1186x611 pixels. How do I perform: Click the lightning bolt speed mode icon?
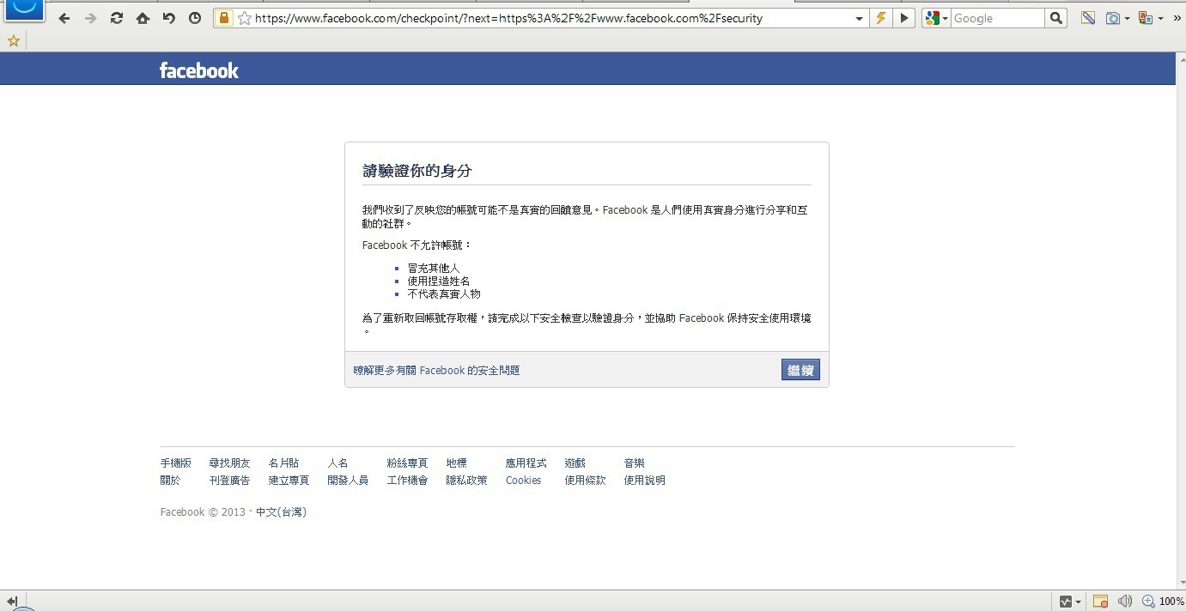[x=880, y=18]
